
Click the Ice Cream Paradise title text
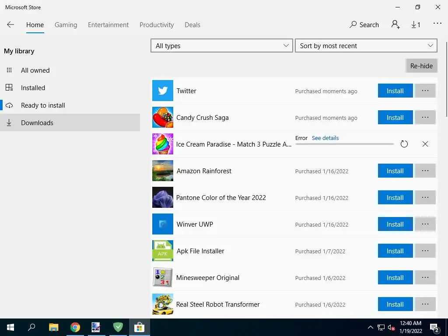[x=234, y=144]
